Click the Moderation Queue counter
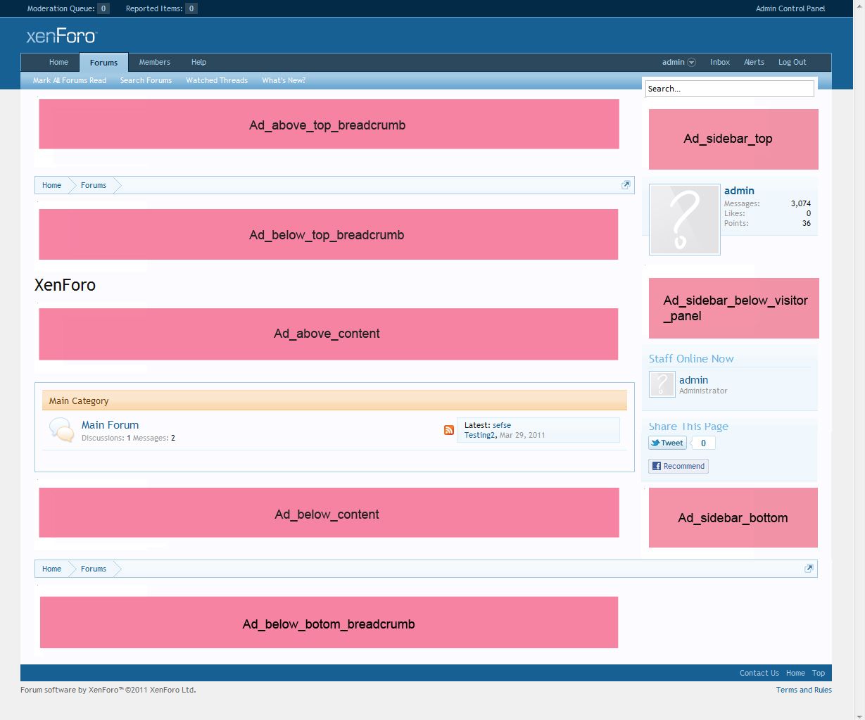 click(103, 8)
